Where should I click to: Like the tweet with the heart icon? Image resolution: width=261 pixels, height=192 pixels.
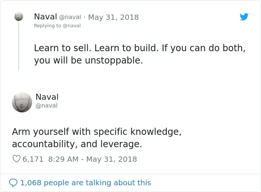point(16,159)
